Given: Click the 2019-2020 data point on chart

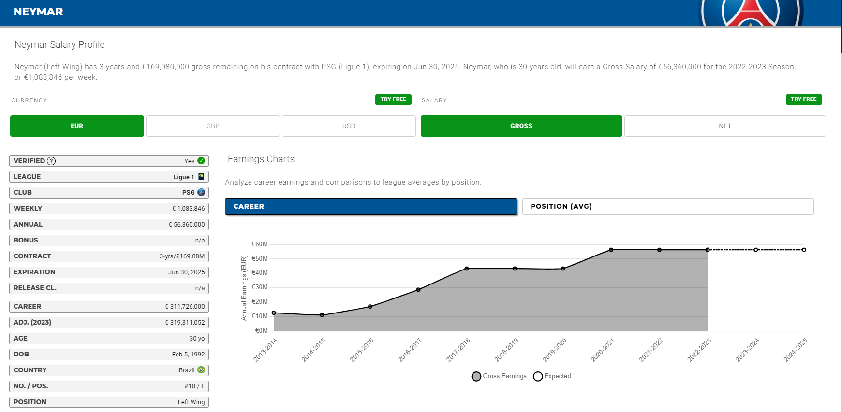Looking at the screenshot, I should click(563, 269).
